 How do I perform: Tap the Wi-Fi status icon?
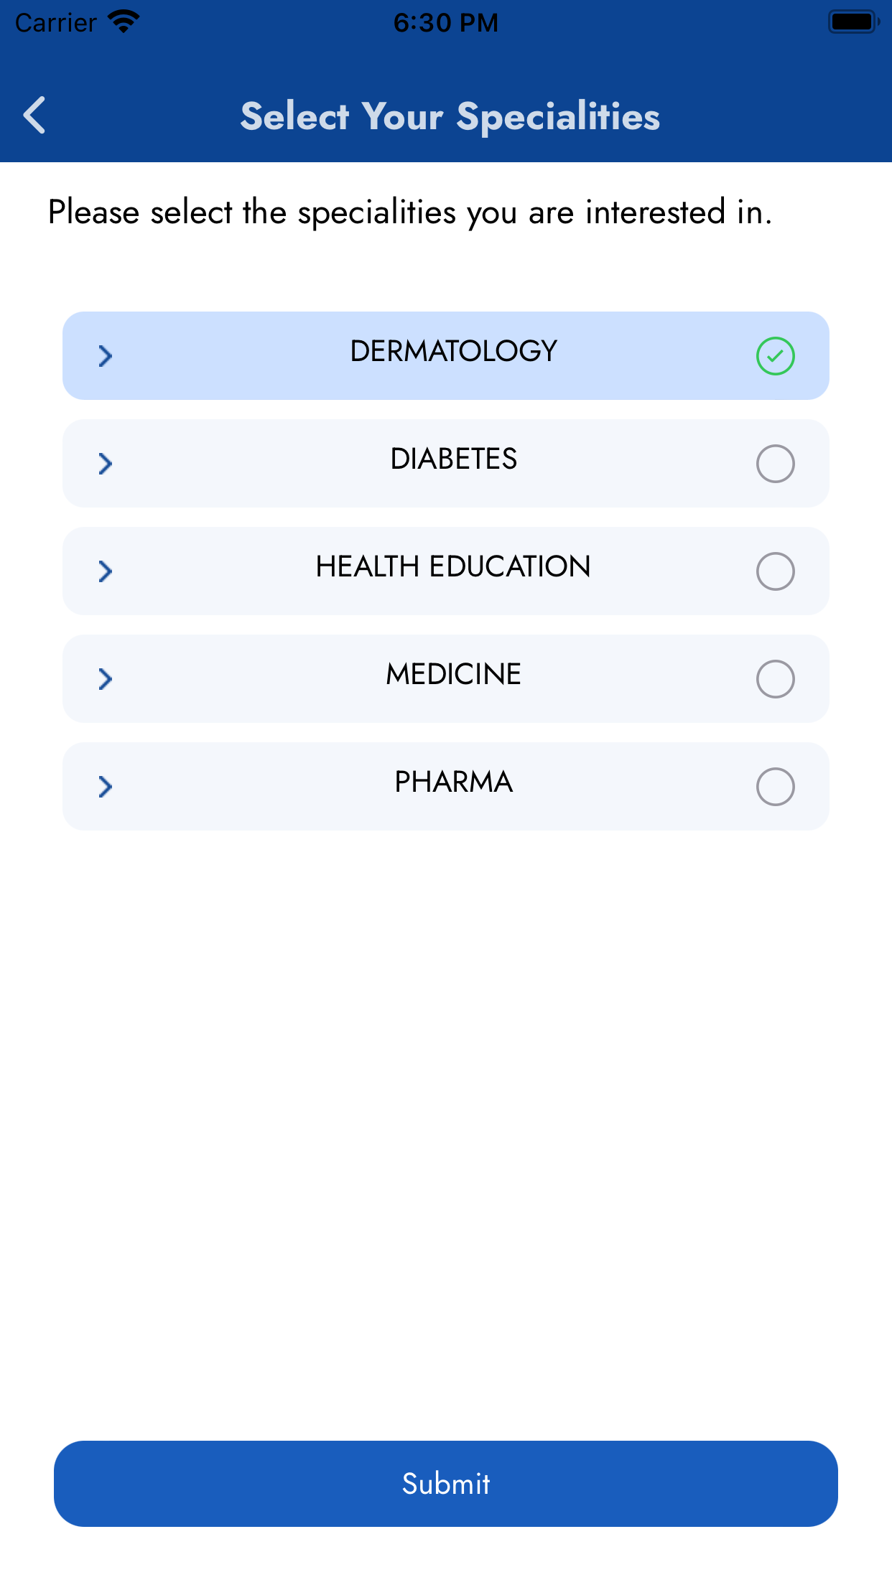[124, 22]
